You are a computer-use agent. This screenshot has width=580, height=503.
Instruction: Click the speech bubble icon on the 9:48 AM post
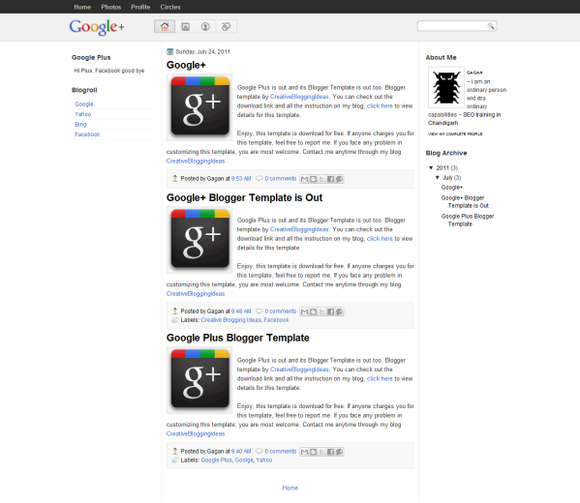coord(259,311)
